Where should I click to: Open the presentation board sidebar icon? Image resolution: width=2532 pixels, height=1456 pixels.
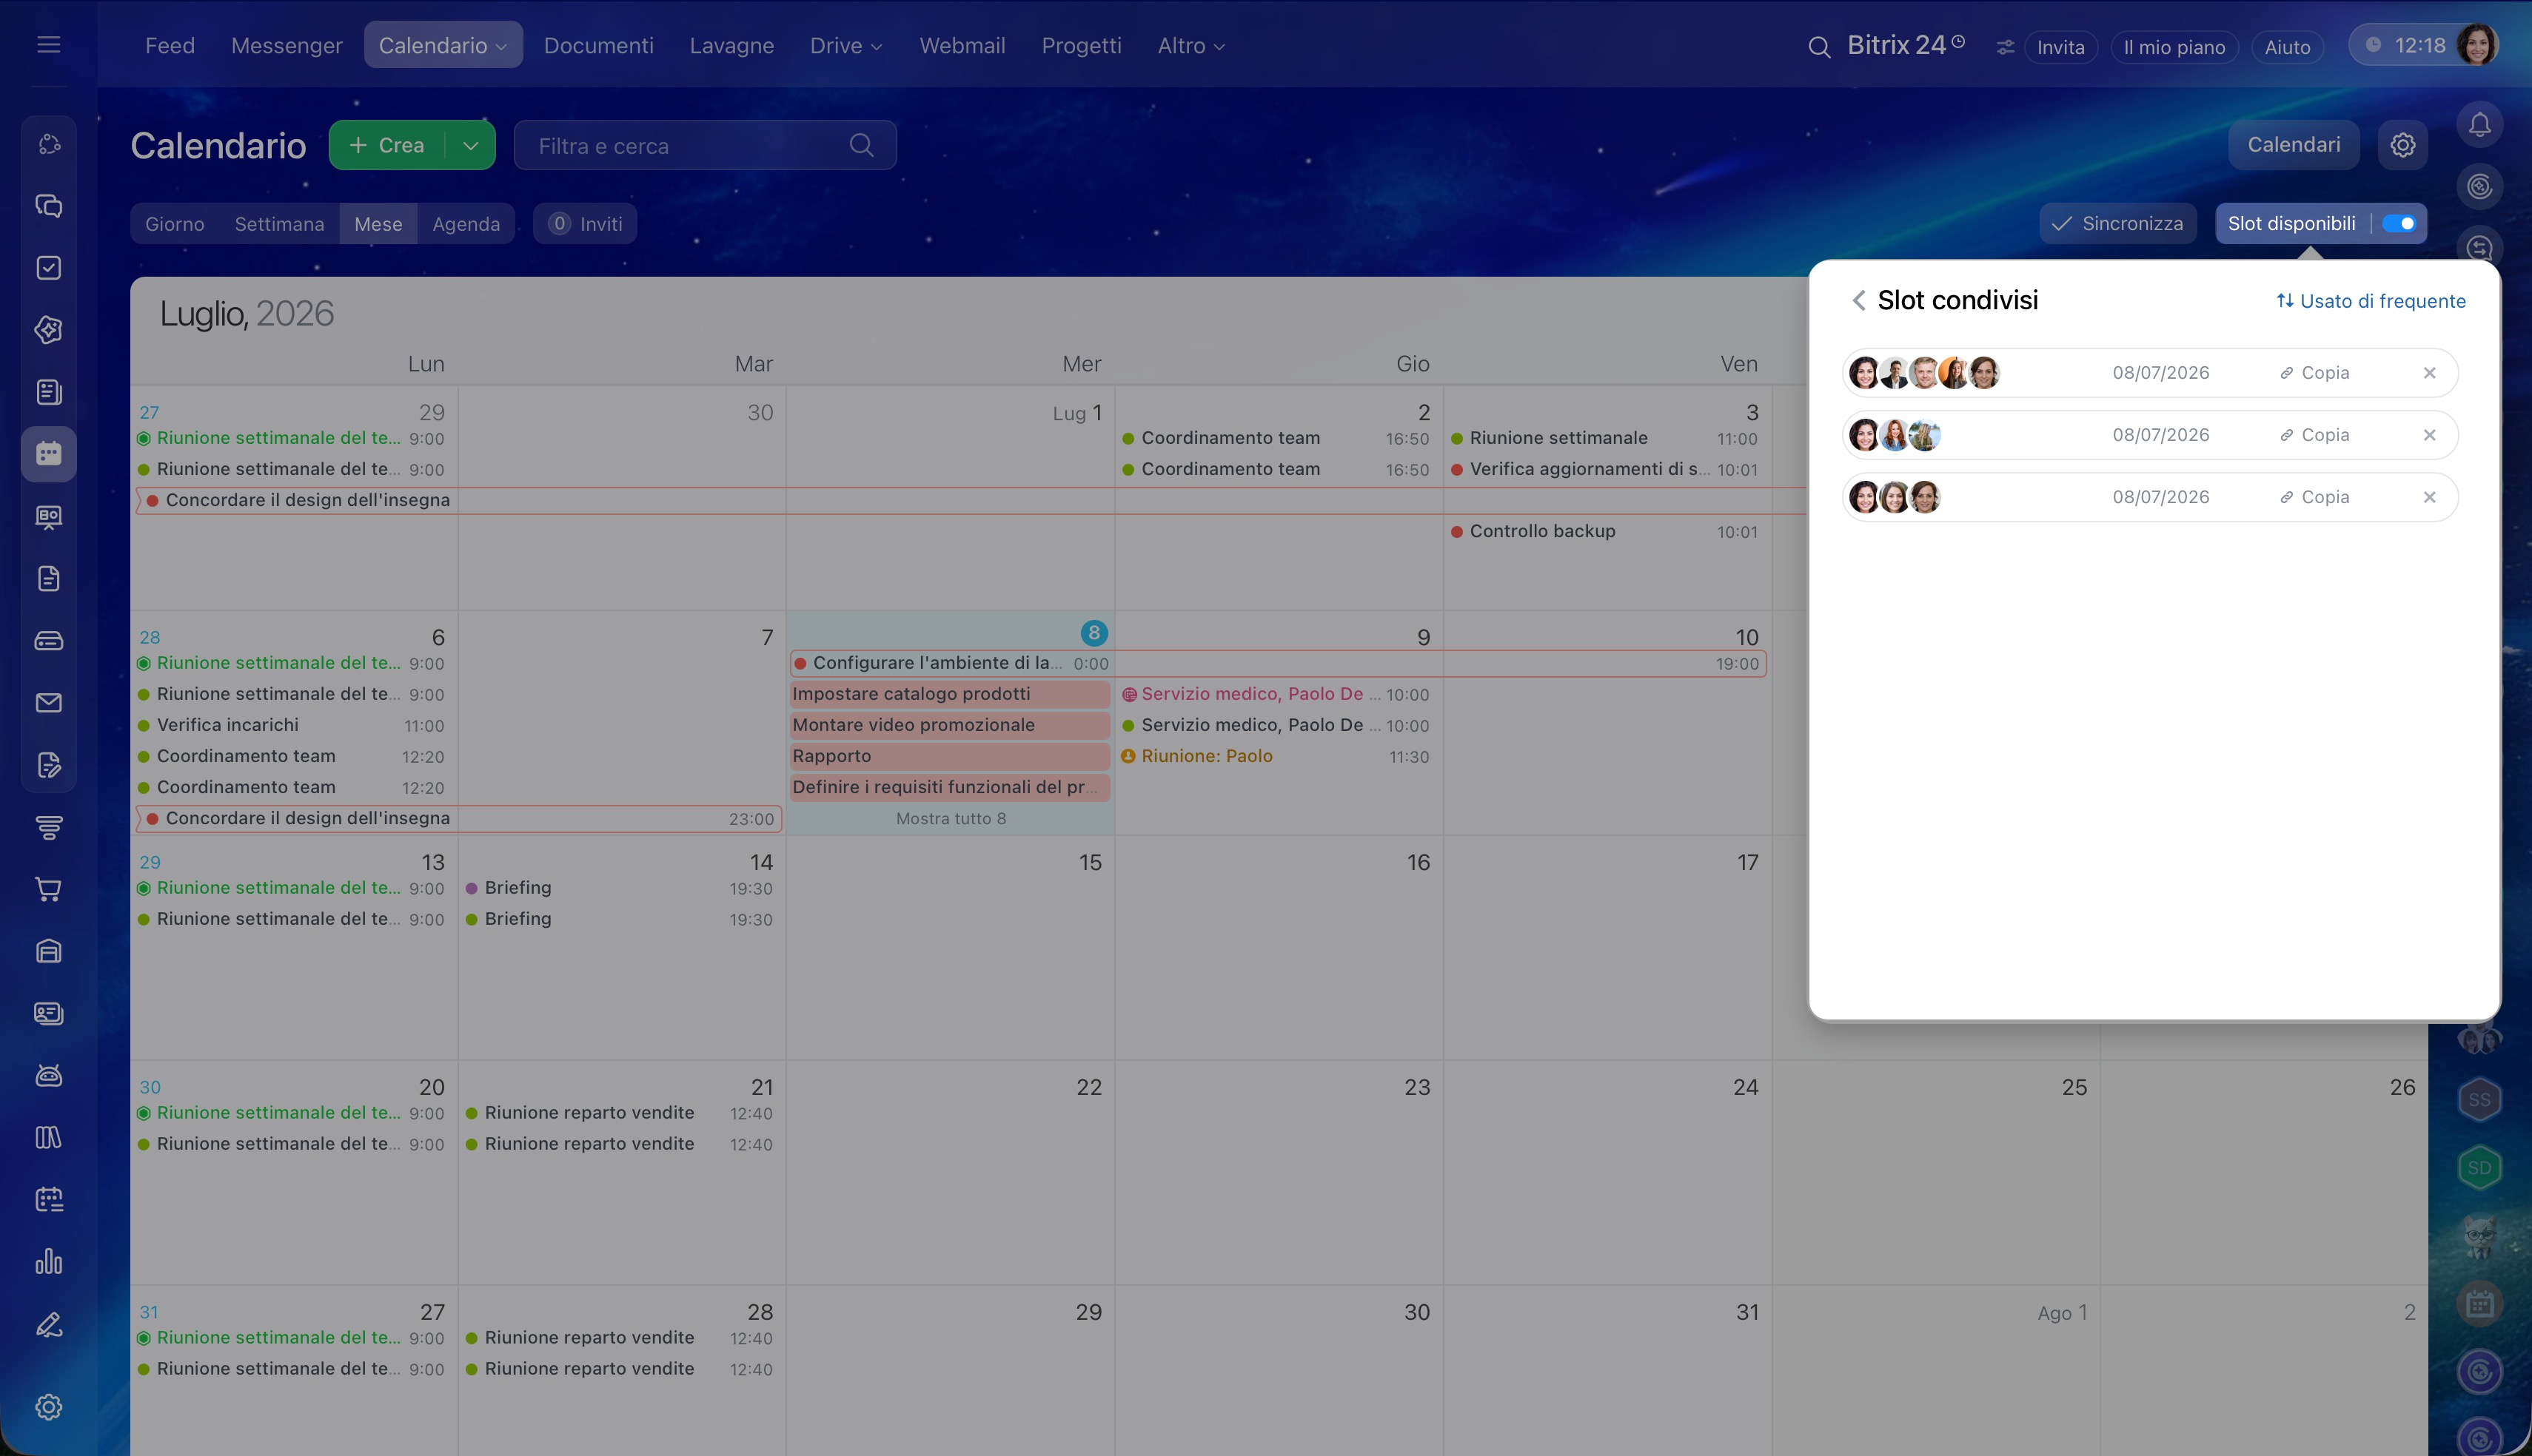49,517
